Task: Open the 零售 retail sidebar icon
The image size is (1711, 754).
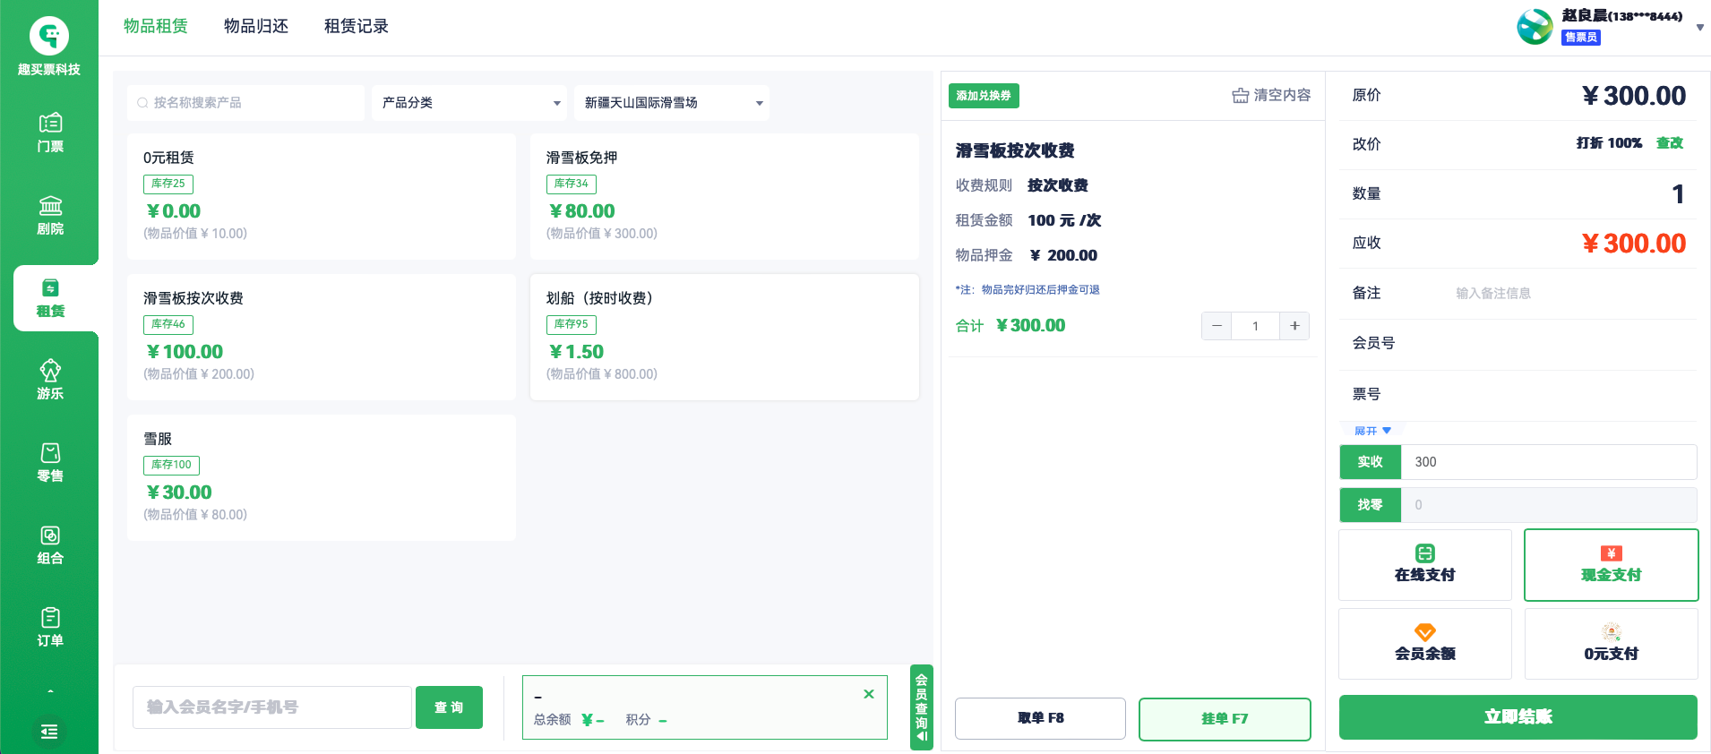Action: [50, 462]
